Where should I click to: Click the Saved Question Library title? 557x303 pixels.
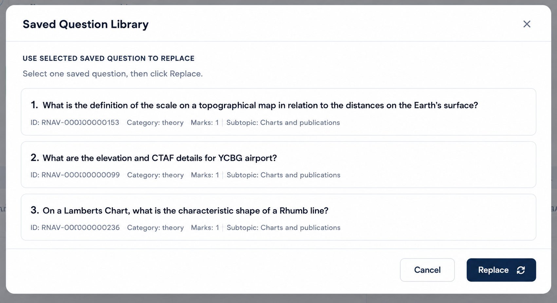85,24
